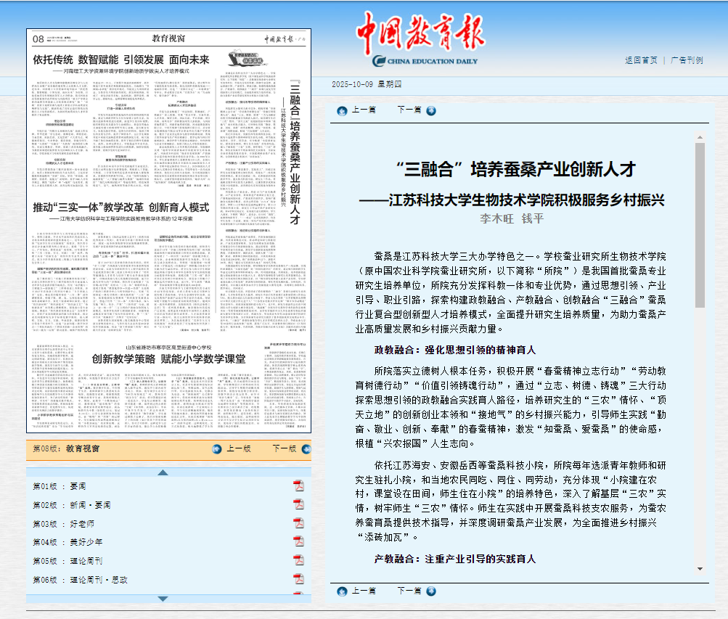The width and height of the screenshot is (728, 619).
Task: Click the bottom next-article arrow icon
Action: click(x=431, y=591)
